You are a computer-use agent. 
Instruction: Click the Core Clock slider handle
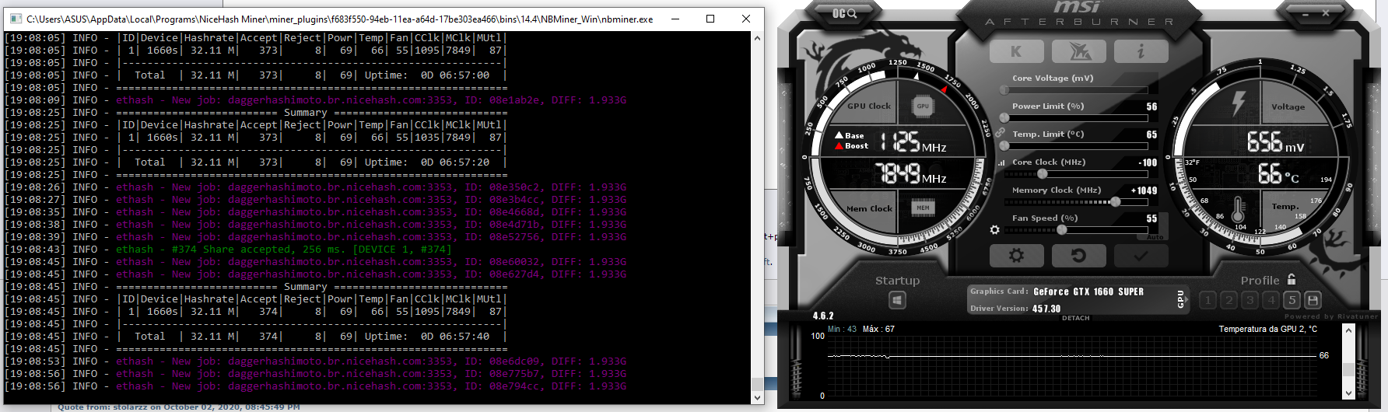coord(1042,174)
